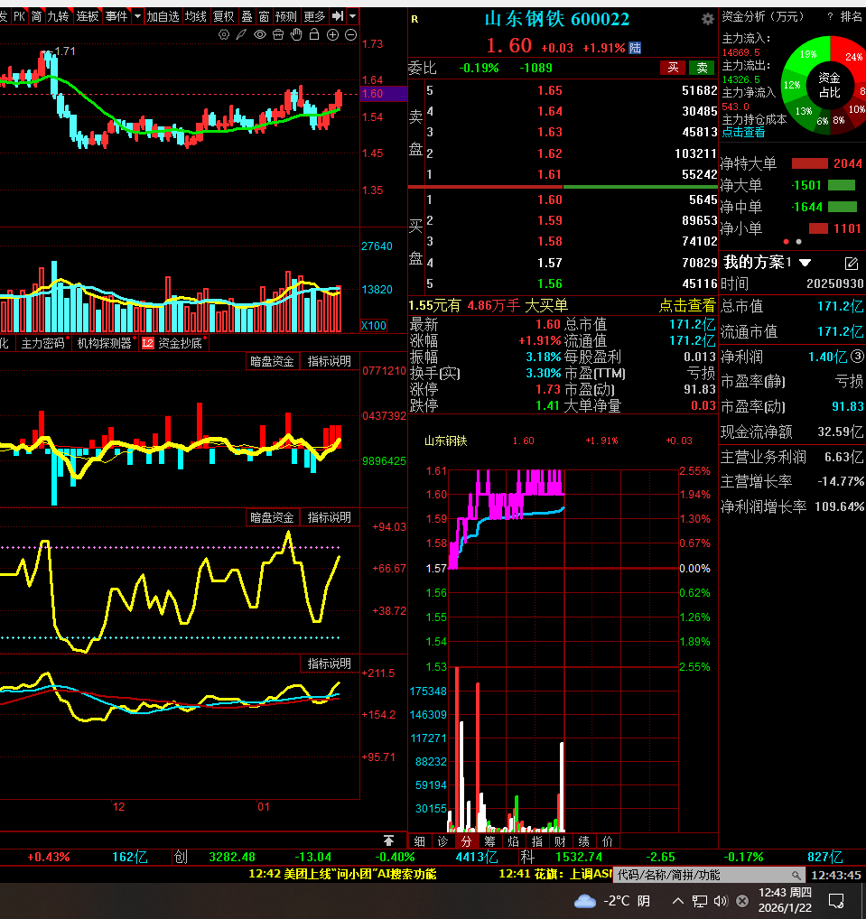Open 复权 adjustment option

coord(223,16)
